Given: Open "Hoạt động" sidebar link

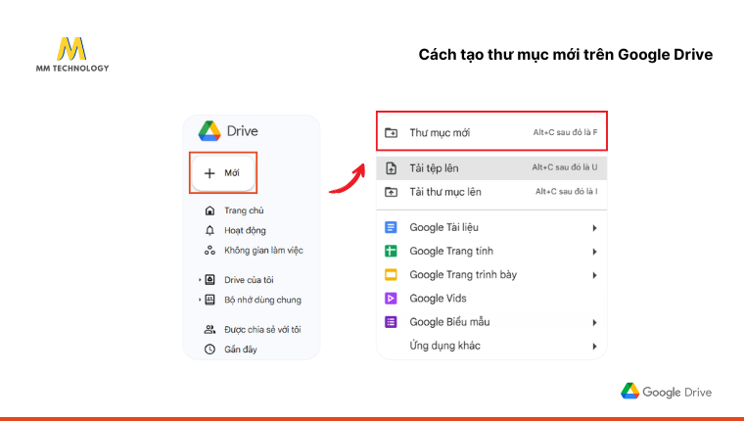Looking at the screenshot, I should [x=245, y=230].
